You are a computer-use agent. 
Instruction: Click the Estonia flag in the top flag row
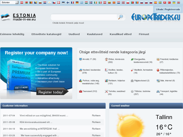click(x=63, y=3)
